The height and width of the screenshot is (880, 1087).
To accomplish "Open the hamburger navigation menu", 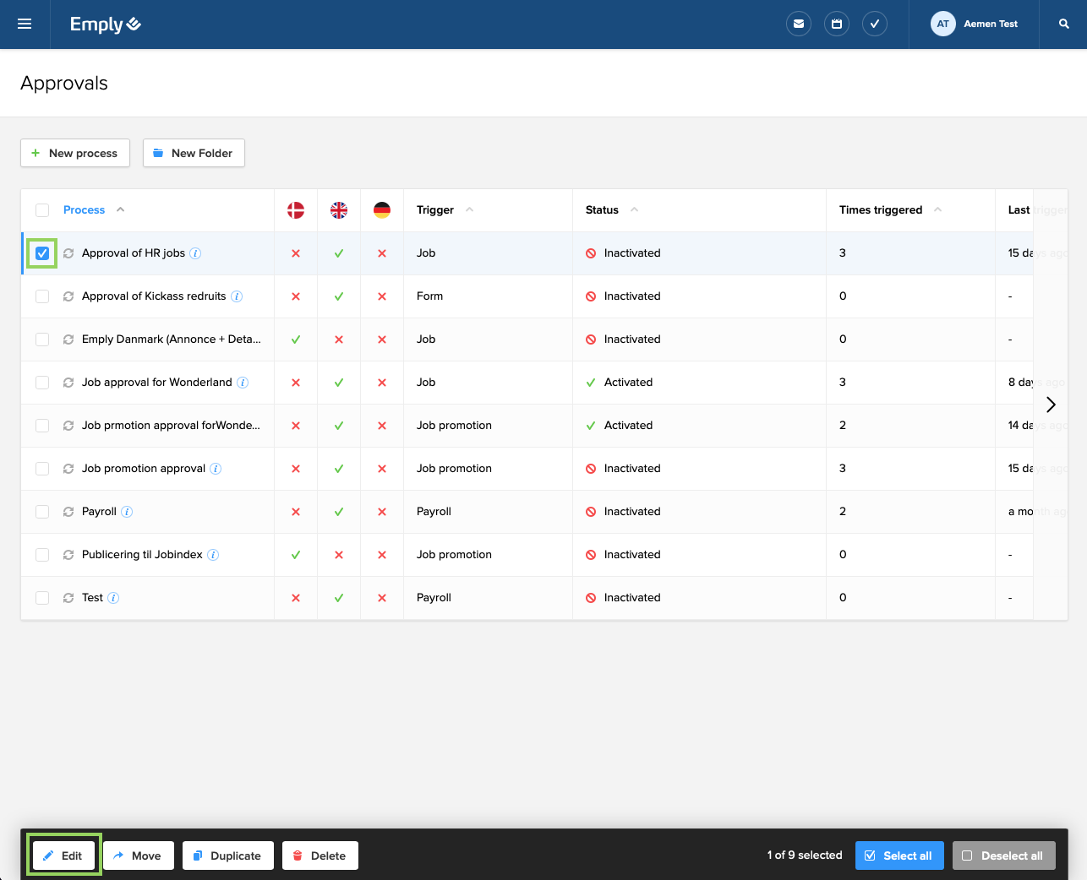I will point(25,24).
